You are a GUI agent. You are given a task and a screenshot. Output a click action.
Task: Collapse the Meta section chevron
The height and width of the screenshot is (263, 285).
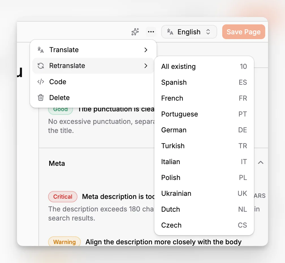click(x=261, y=162)
